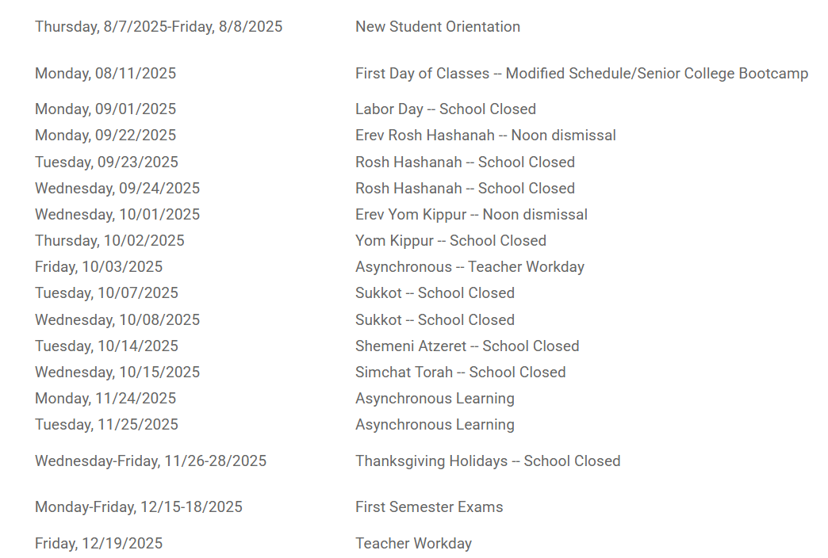Click the Monday, 11/24/2025 date

tap(105, 399)
